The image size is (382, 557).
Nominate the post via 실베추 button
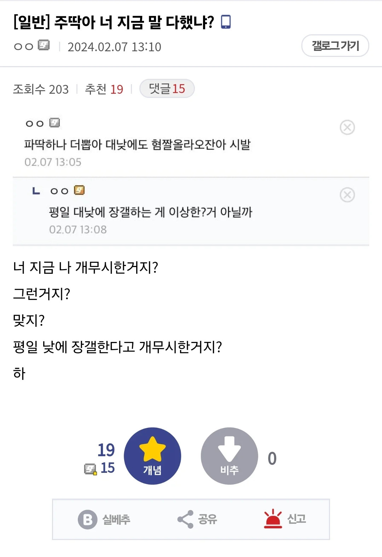[x=104, y=519]
